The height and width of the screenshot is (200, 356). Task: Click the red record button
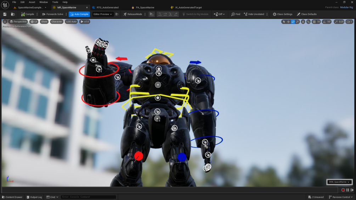343,190
